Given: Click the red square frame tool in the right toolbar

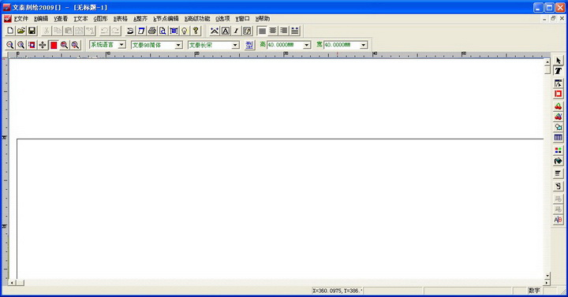Looking at the screenshot, I should tap(559, 94).
